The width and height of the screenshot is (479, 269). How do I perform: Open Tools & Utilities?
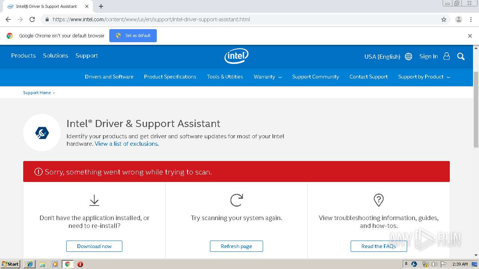pos(225,77)
